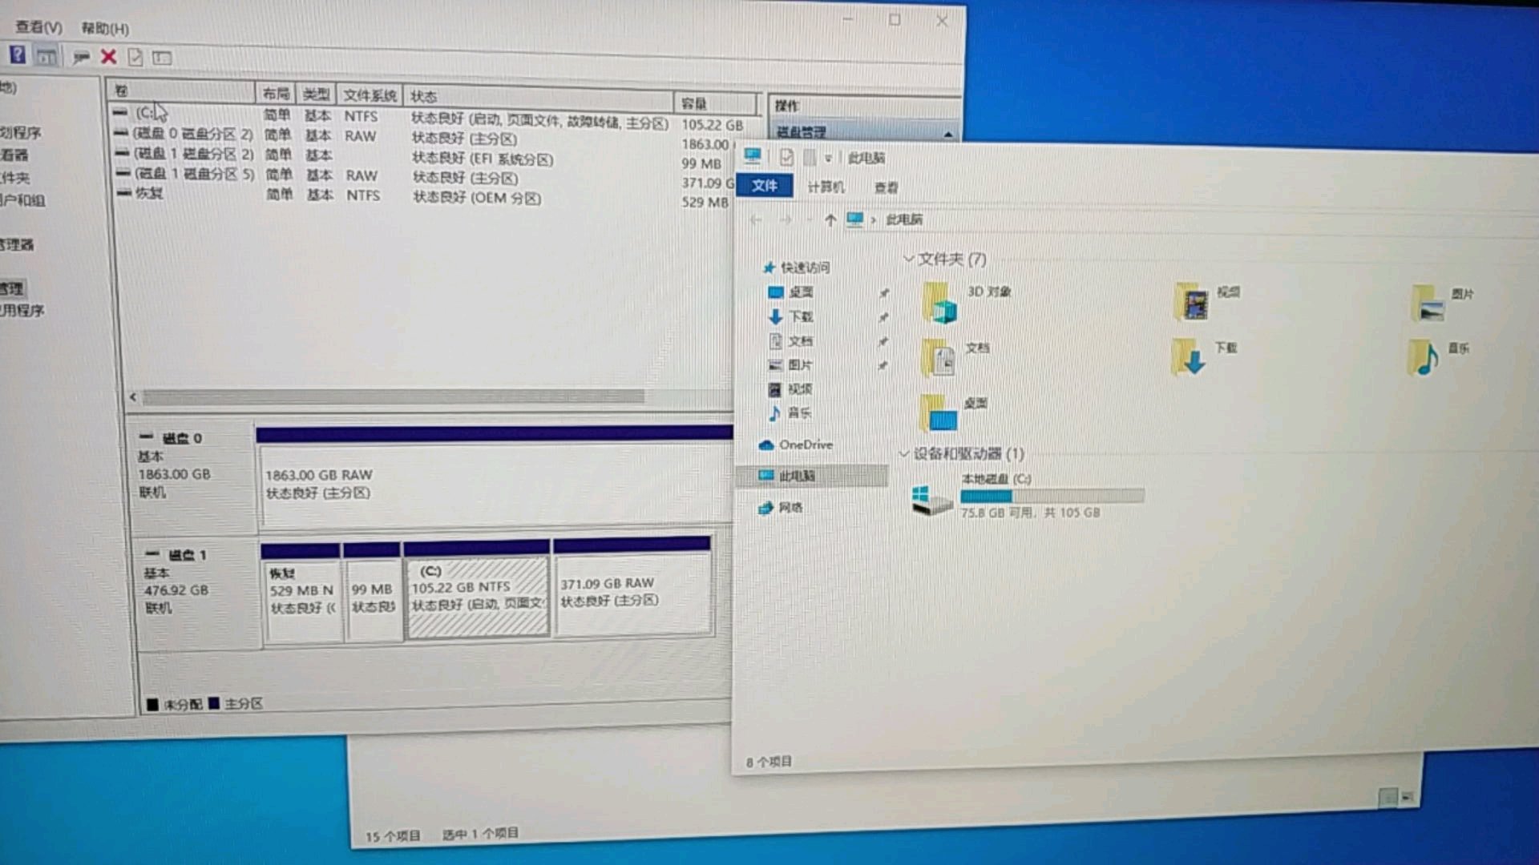
Task: Select 本地磁盘 (C:) drive icon
Action: 932,500
